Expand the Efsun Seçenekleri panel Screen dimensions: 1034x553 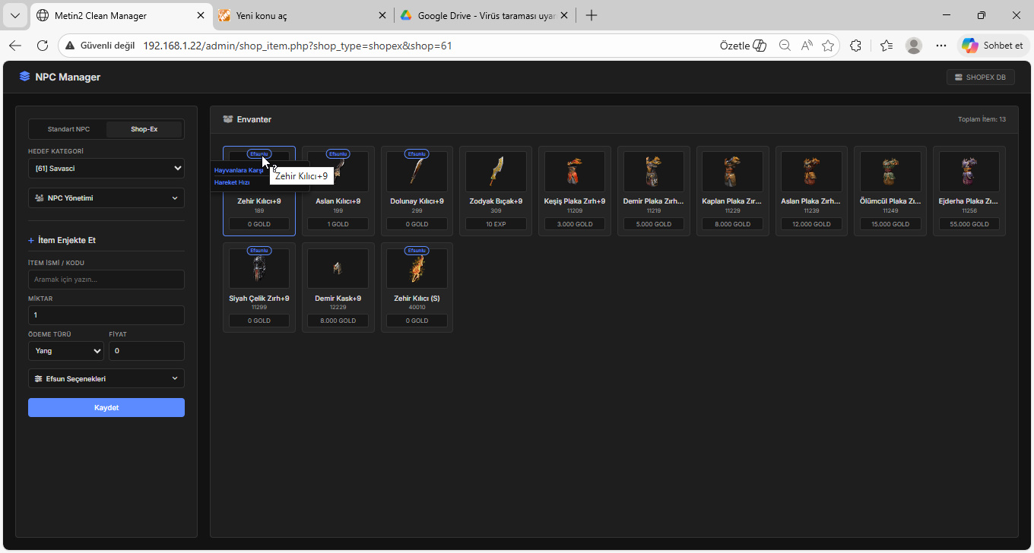(x=106, y=378)
